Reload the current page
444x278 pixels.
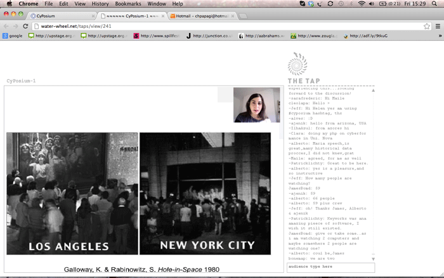coord(25,26)
